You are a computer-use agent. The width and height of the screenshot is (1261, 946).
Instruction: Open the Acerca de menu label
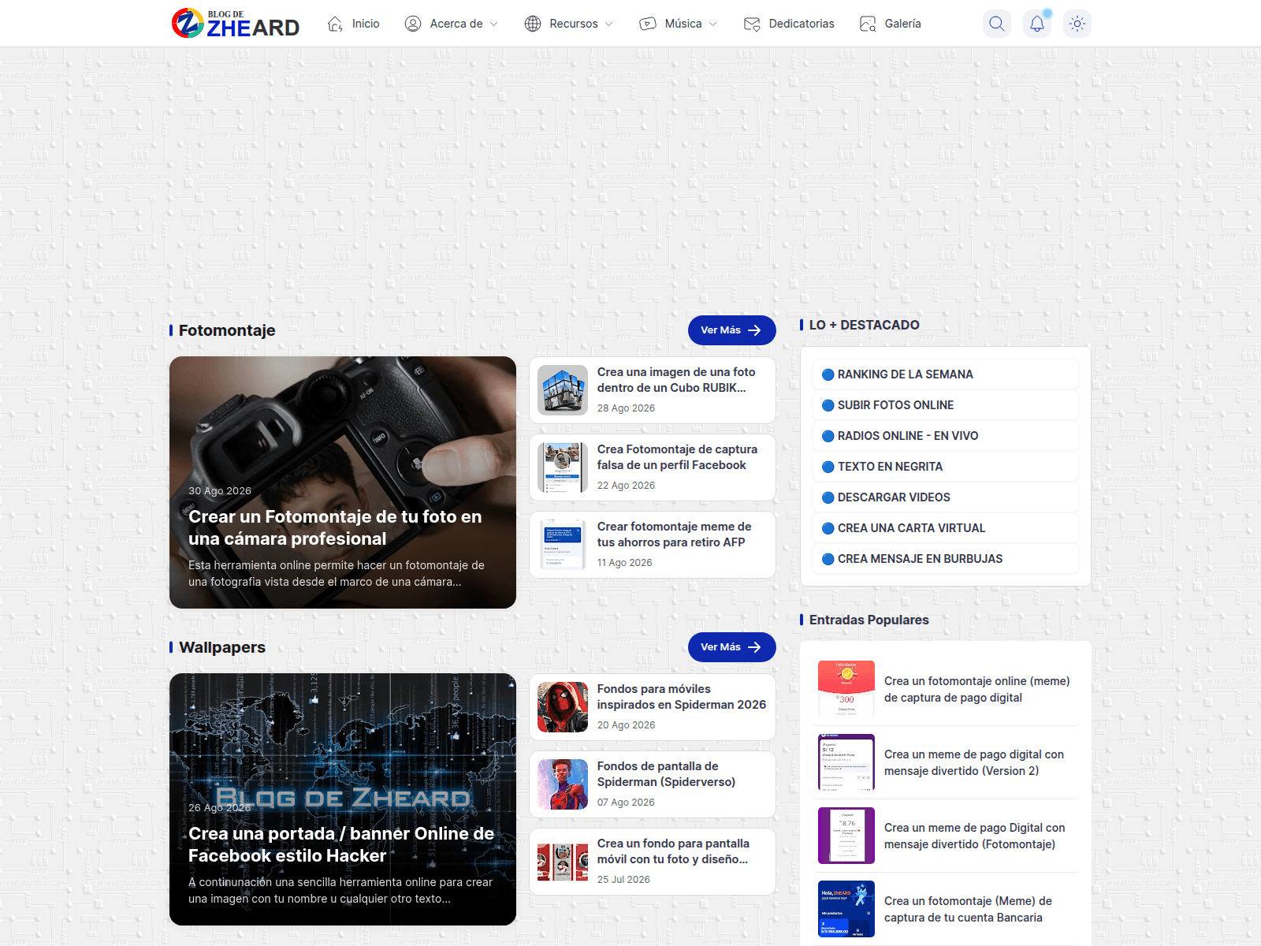tap(456, 24)
